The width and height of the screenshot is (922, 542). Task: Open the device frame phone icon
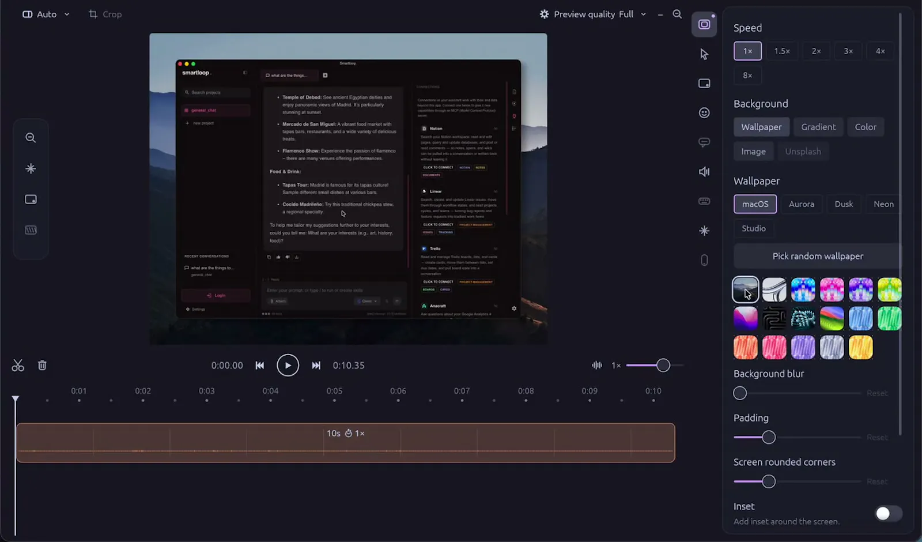coord(704,261)
